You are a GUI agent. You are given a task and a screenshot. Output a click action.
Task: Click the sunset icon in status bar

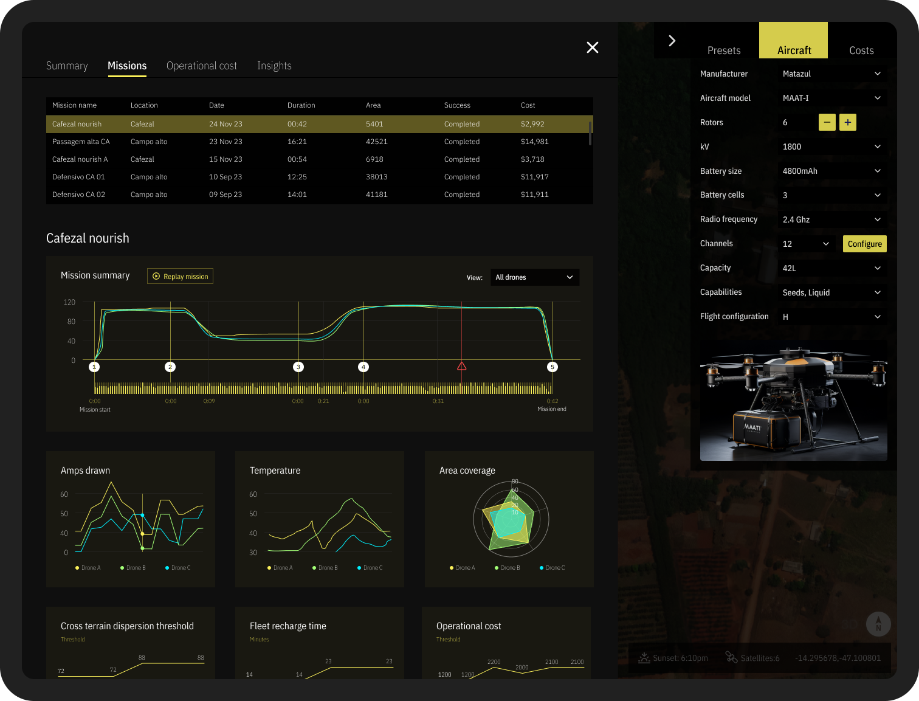coord(644,658)
